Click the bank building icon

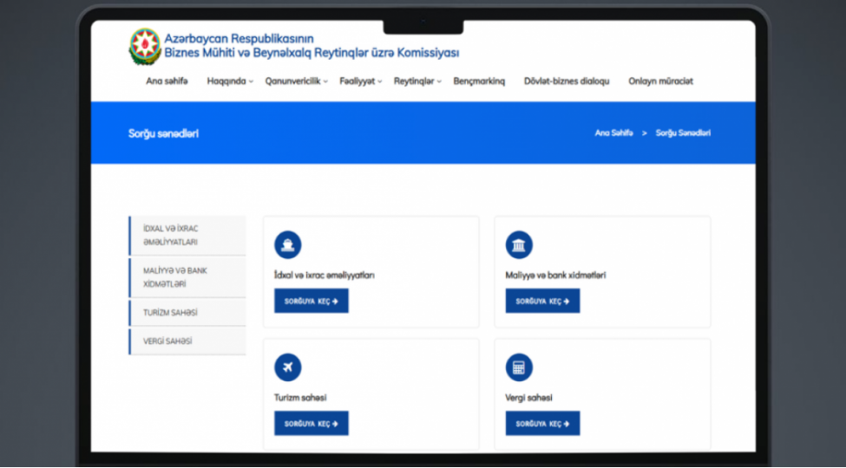519,245
